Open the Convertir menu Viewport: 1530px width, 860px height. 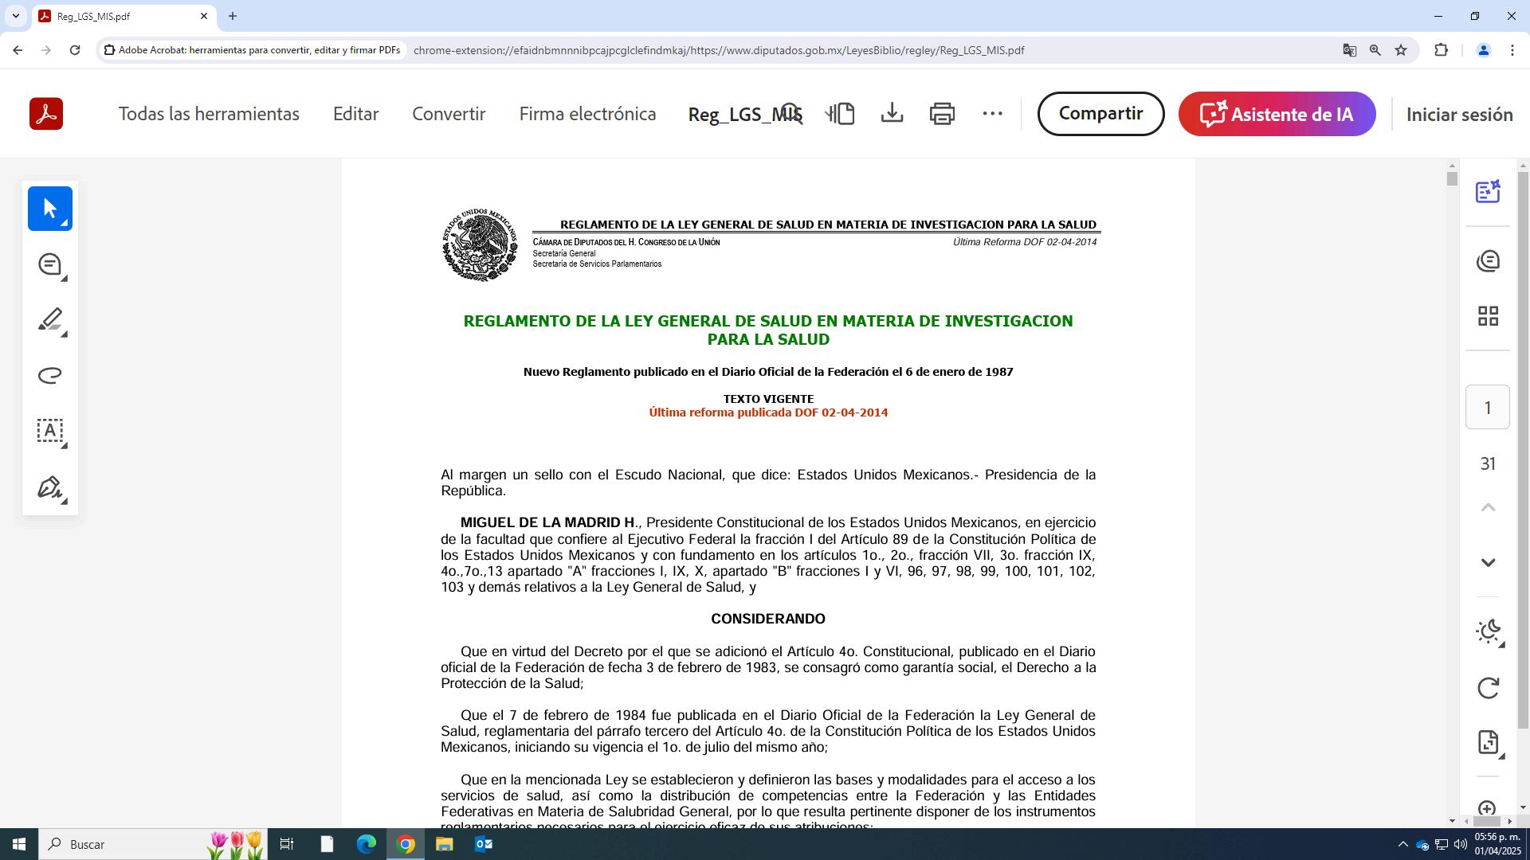(449, 114)
